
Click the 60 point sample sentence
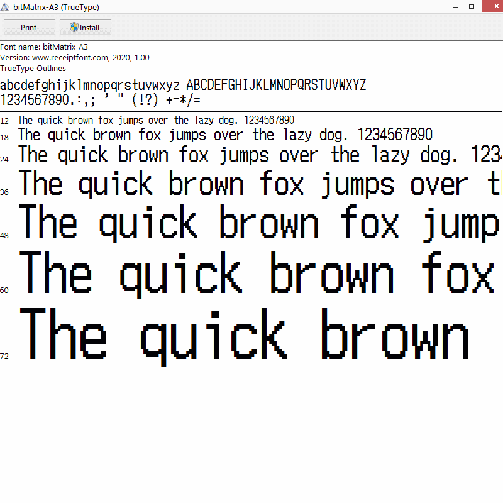click(x=257, y=275)
